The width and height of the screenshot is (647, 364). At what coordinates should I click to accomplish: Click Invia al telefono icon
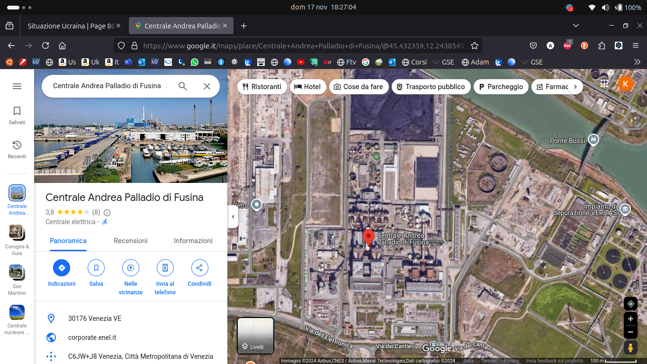point(165,268)
